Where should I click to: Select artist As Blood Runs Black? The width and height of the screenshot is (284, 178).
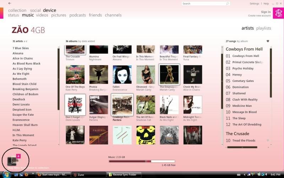coord(26,63)
